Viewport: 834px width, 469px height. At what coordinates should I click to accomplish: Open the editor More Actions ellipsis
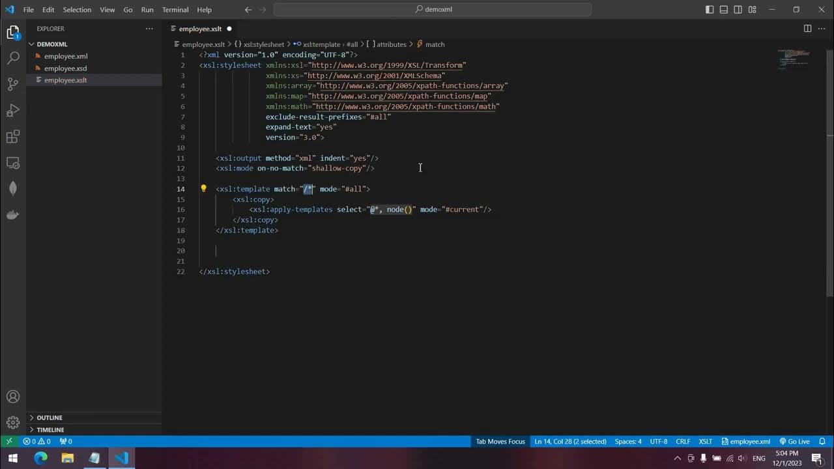pyautogui.click(x=822, y=29)
